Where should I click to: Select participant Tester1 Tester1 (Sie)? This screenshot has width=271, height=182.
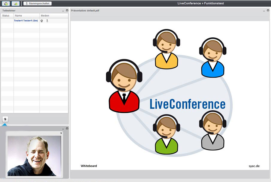point(26,21)
